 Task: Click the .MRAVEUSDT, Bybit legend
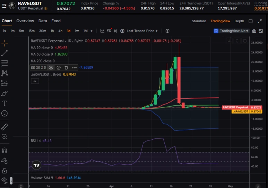(x=53, y=74)
